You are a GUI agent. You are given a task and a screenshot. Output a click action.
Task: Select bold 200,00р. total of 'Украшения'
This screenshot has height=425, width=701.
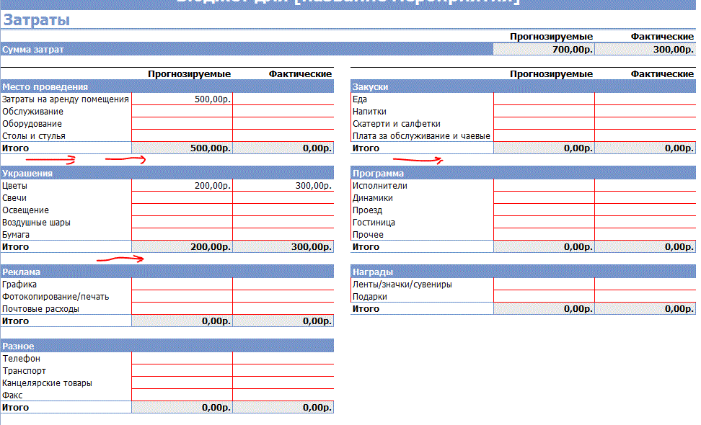tap(182, 246)
